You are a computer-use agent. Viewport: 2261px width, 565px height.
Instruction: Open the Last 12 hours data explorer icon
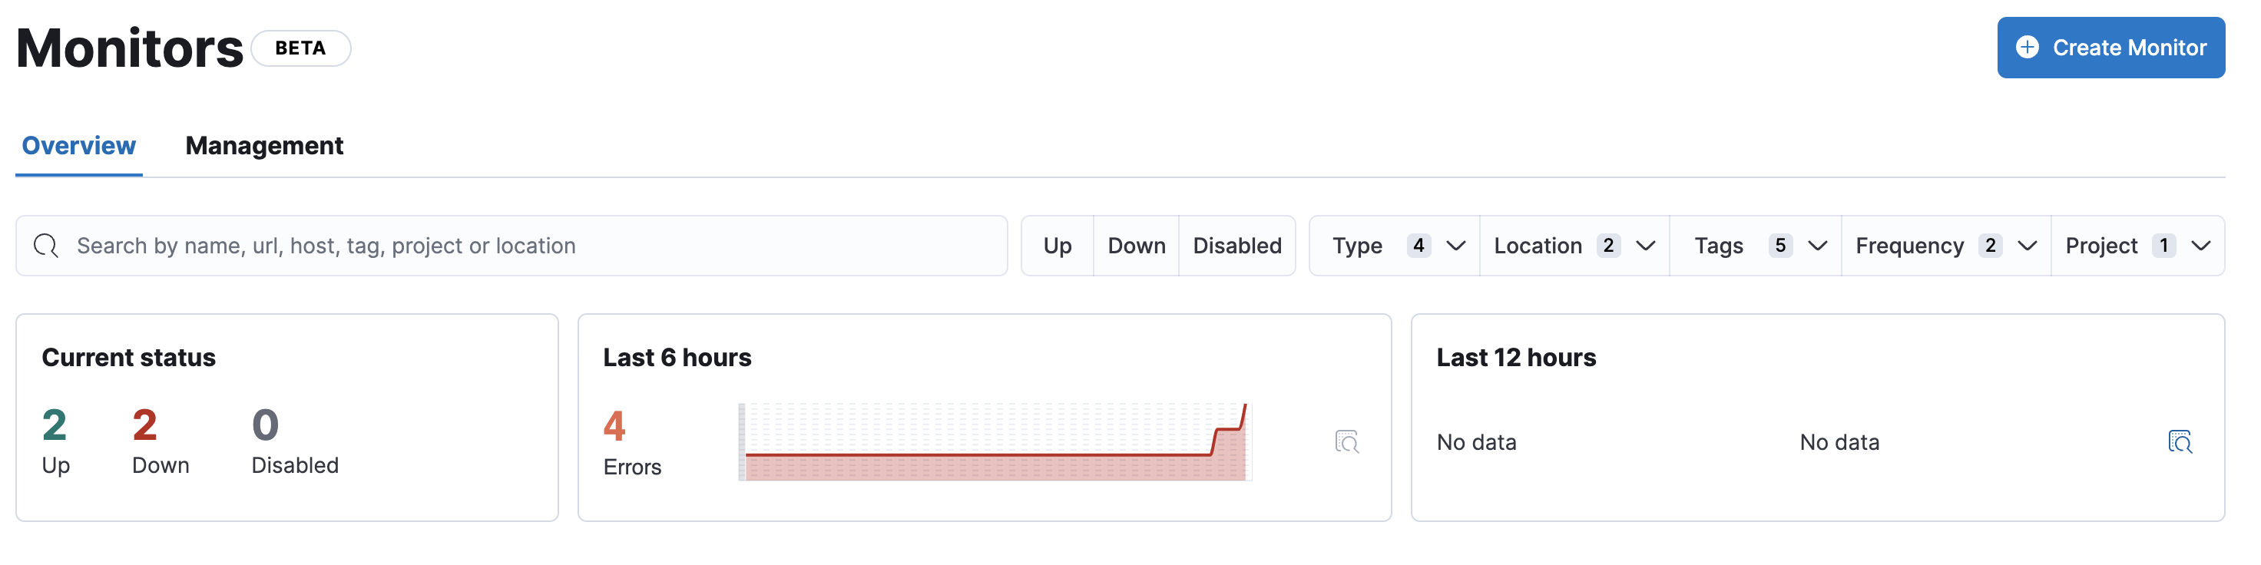(x=2182, y=442)
